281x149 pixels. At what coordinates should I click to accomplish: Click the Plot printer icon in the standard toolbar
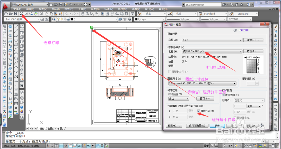tap(22, 13)
